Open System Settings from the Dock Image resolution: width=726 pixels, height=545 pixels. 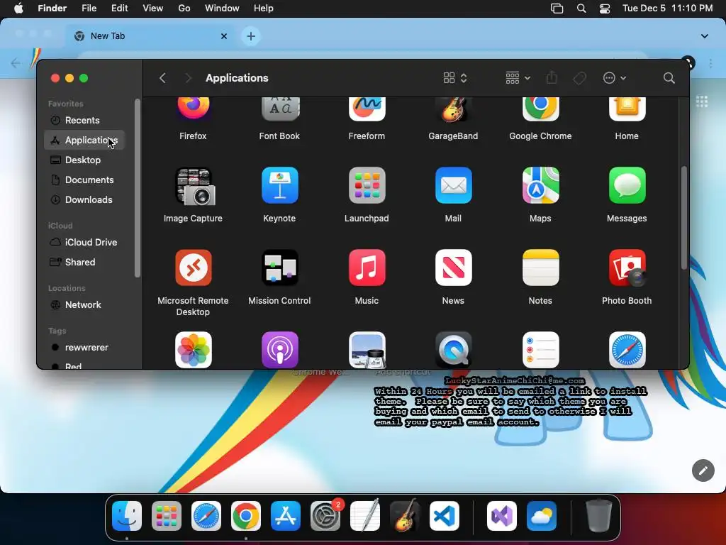(325, 516)
